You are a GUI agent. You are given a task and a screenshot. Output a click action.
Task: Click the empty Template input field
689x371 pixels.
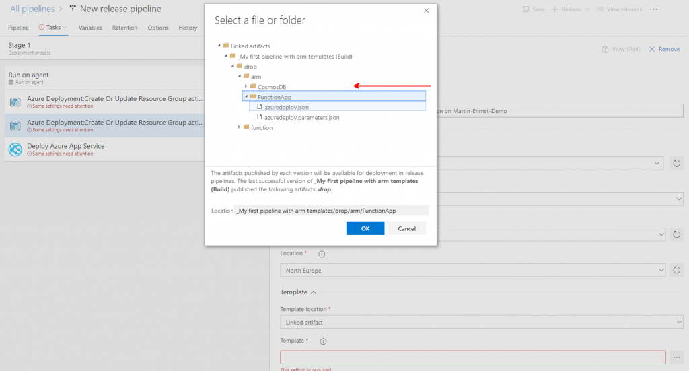click(473, 358)
